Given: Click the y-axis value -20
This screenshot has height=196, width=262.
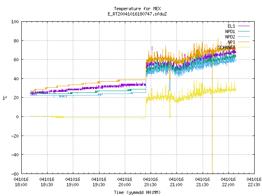Looking at the screenshot, I should coord(15,136).
